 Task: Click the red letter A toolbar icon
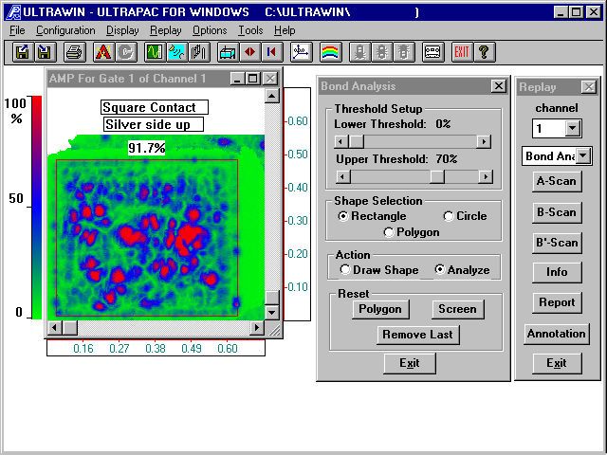pyautogui.click(x=102, y=51)
